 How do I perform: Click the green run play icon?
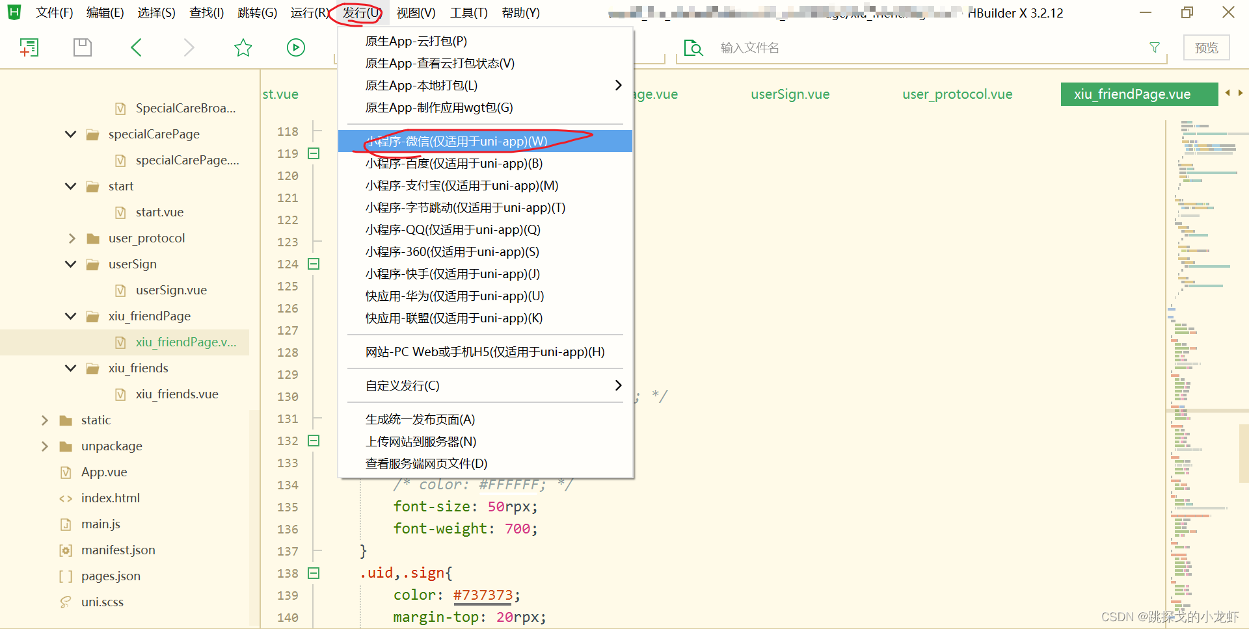[x=296, y=47]
